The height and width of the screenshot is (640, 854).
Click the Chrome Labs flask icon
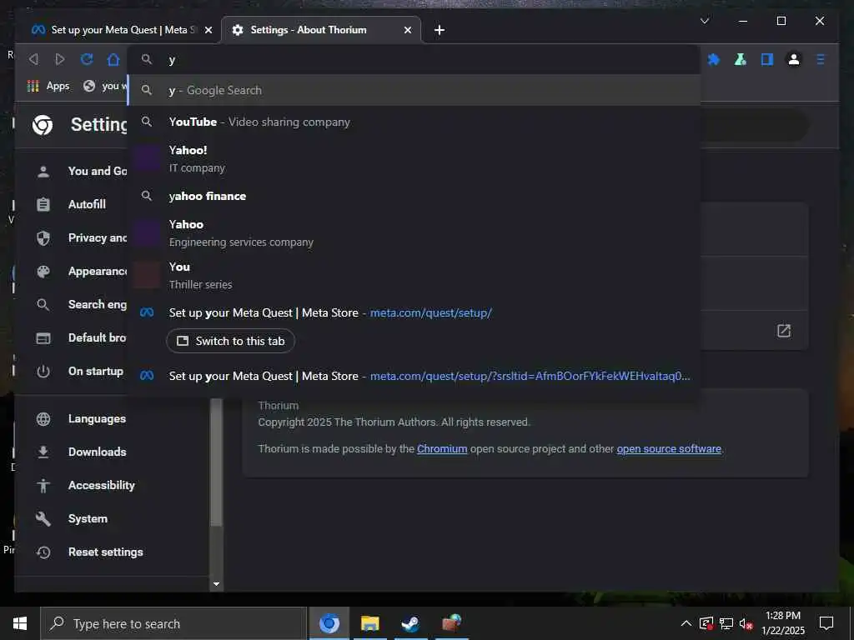pyautogui.click(x=741, y=59)
